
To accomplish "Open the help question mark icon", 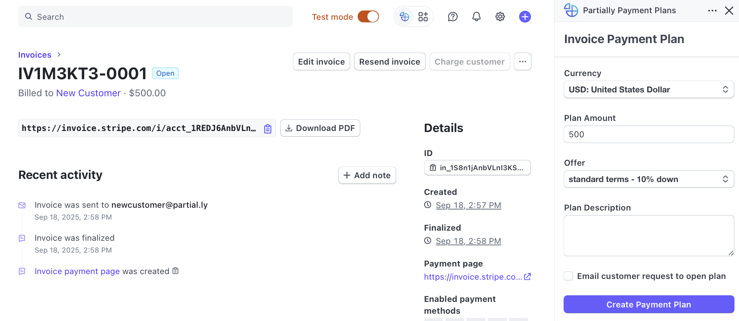I will (x=453, y=17).
